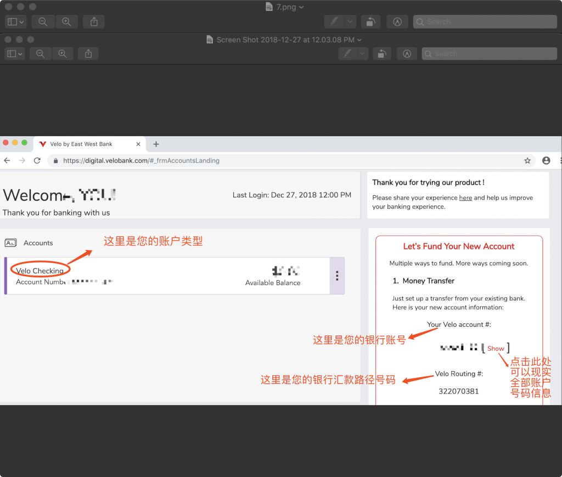Bookmark this page with the star
Screen dimensions: 562x477
[x=527, y=161]
